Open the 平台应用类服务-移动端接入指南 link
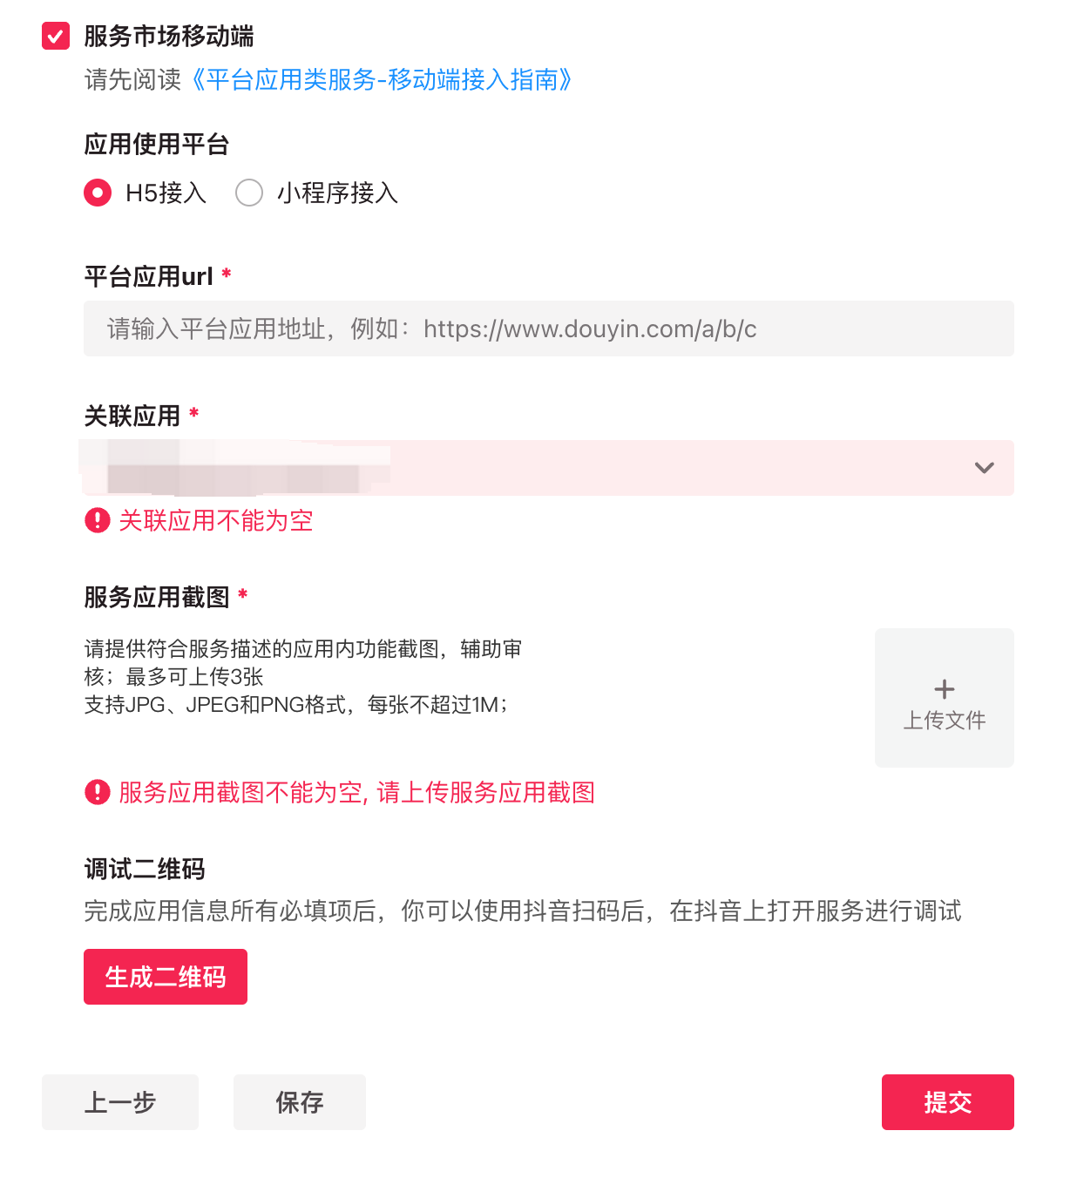 click(383, 80)
